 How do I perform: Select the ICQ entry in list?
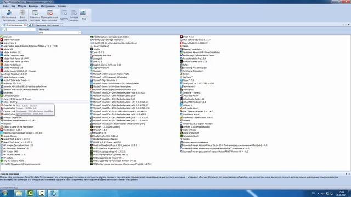[12, 161]
